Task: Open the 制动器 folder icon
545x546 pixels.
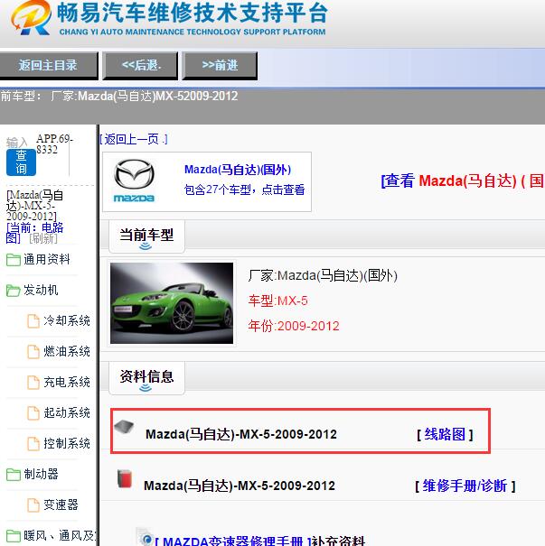Action: point(14,474)
